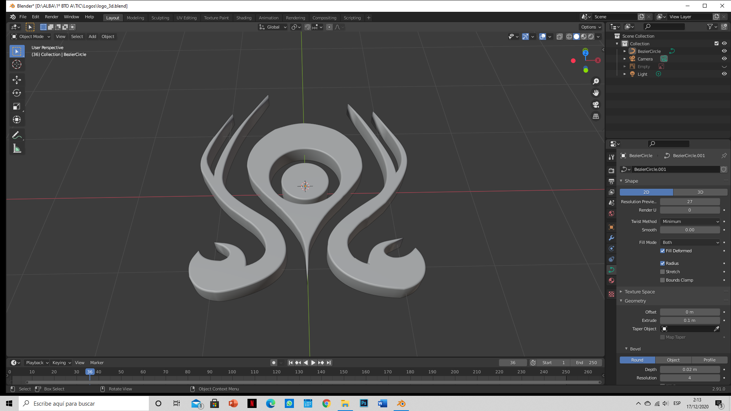
Task: Open the Object Mode dropdown
Action: click(x=31, y=37)
